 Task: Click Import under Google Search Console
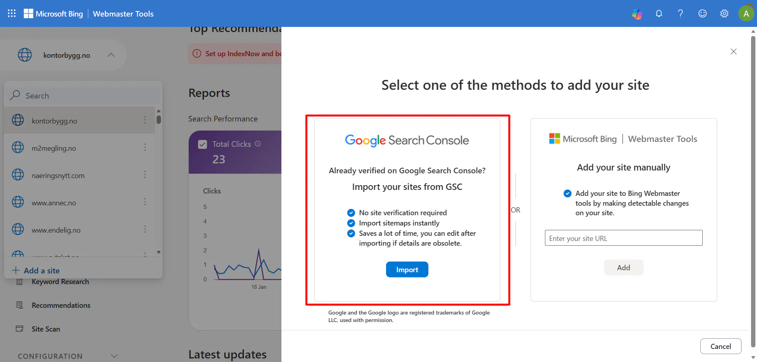tap(407, 269)
